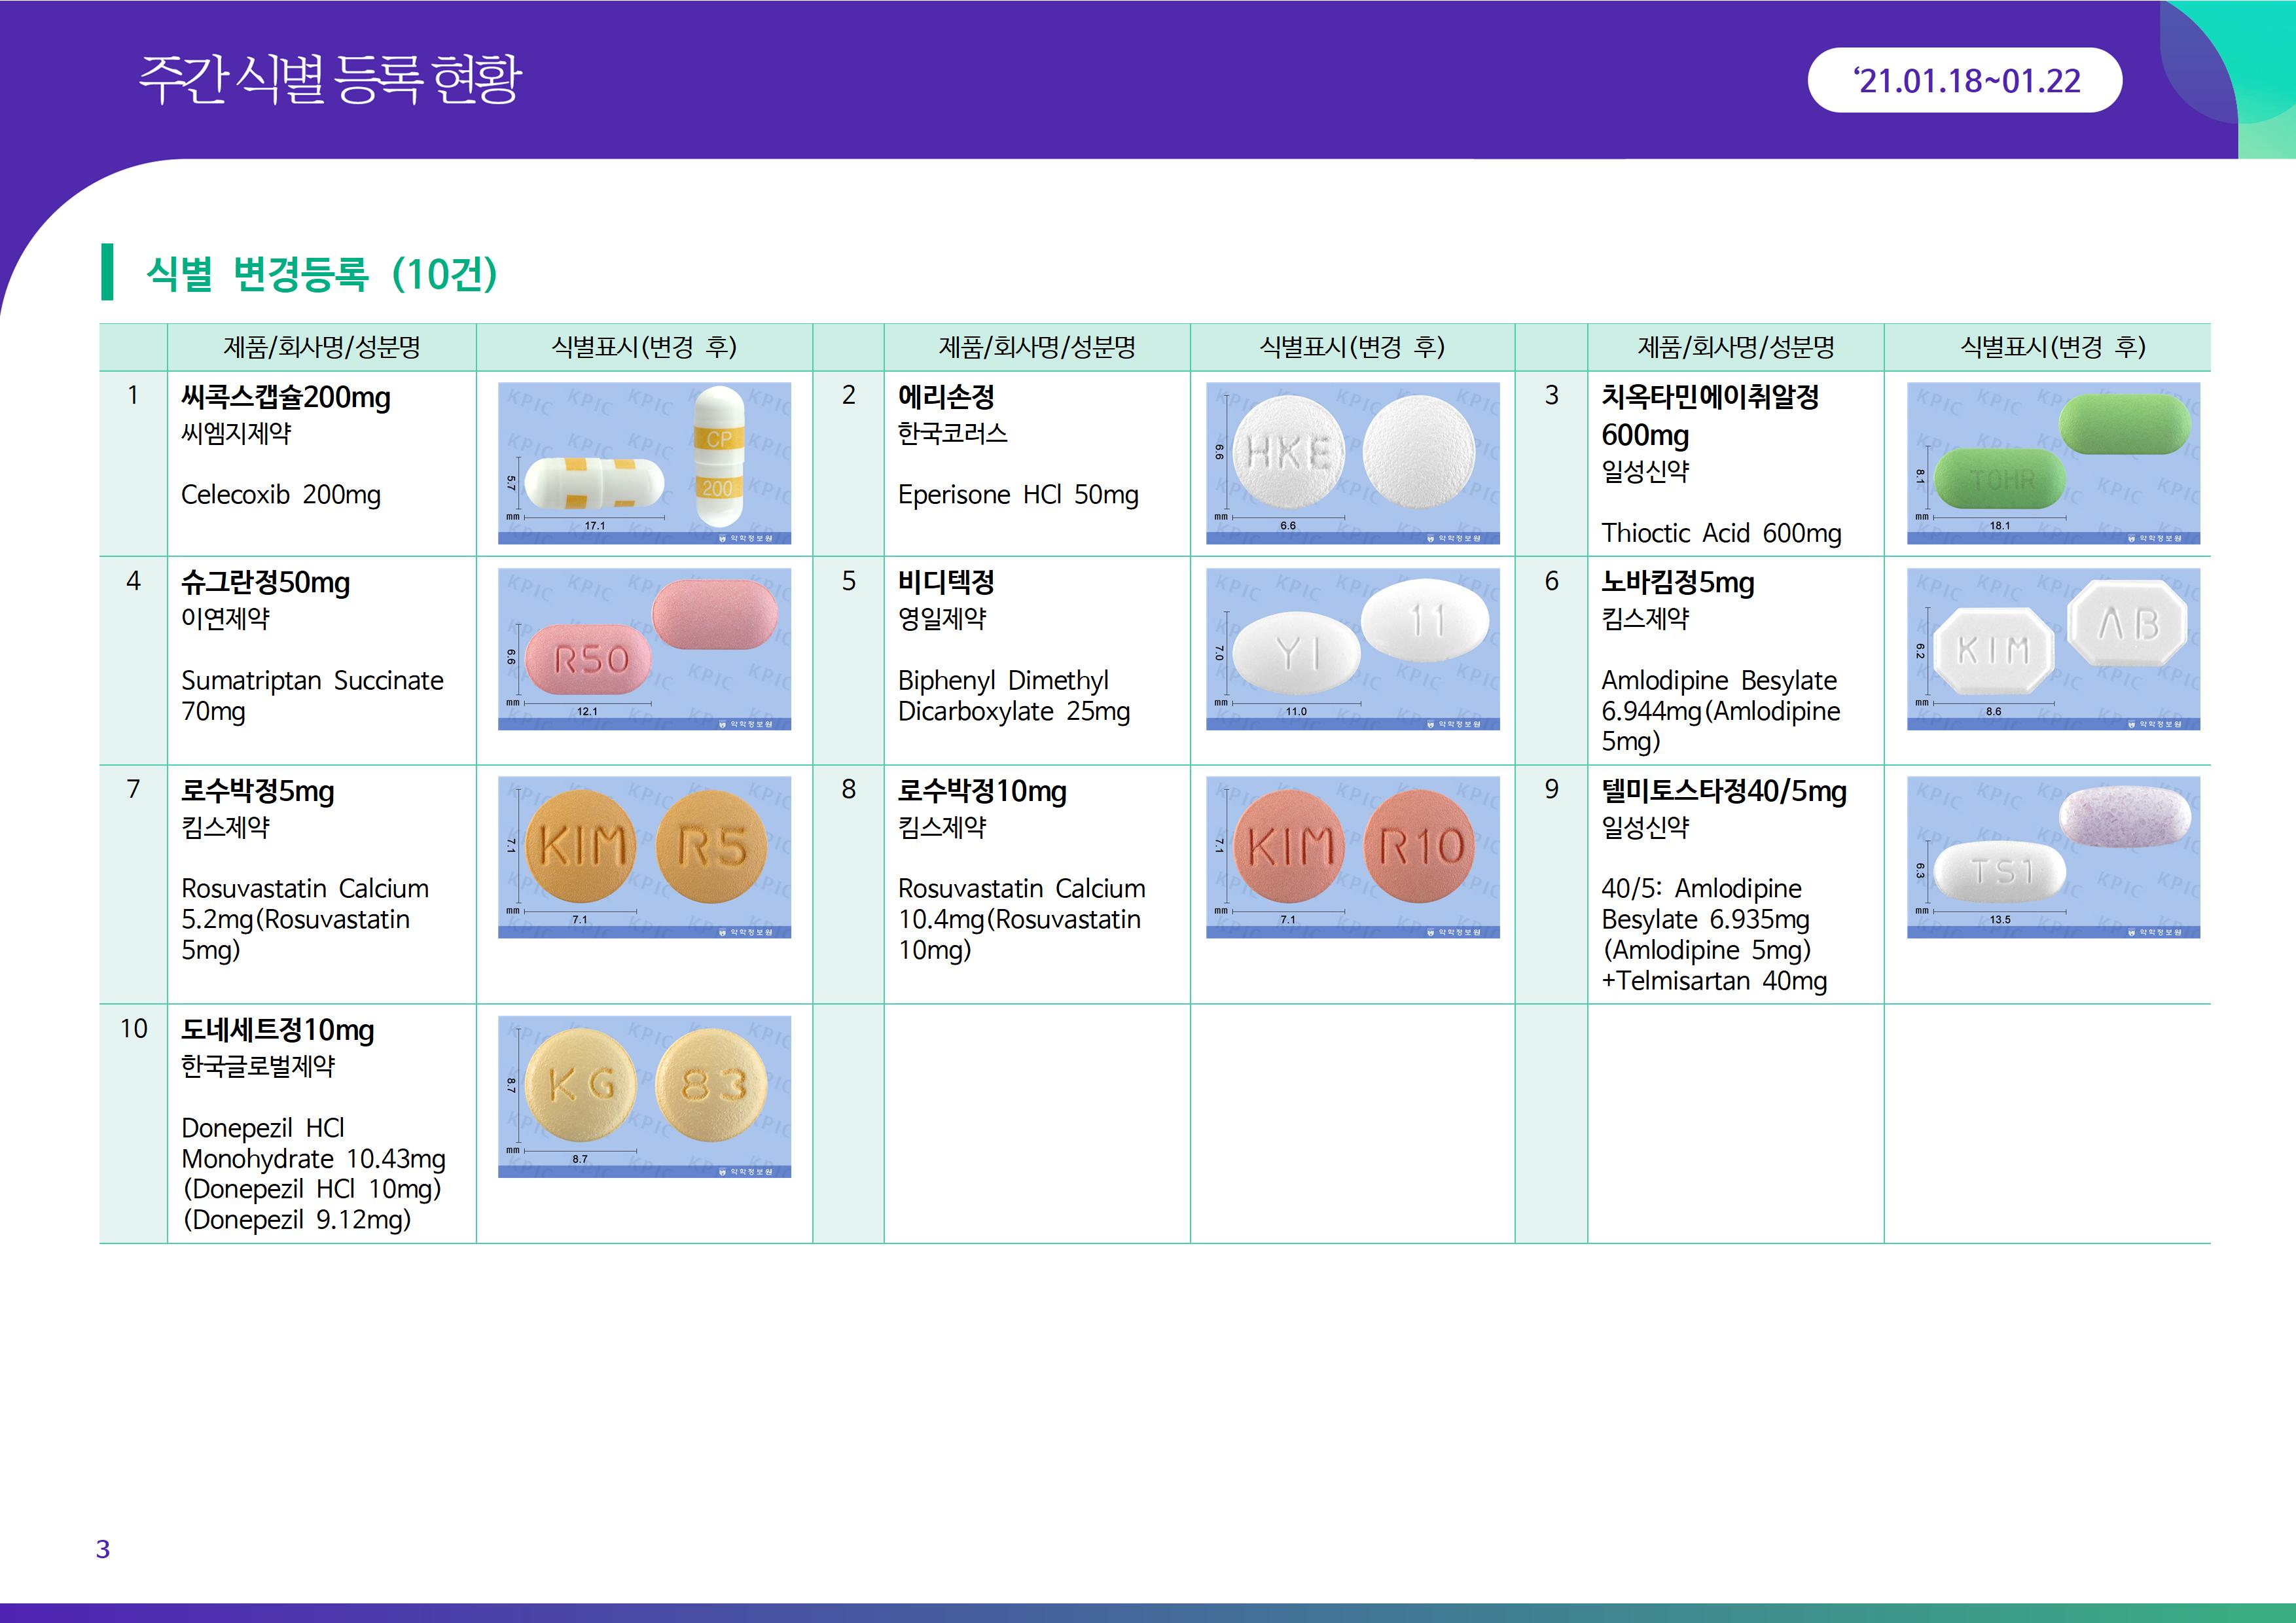The image size is (2296, 1623).
Task: Click the yellow KG 83 tablet image
Action: click(x=644, y=1096)
